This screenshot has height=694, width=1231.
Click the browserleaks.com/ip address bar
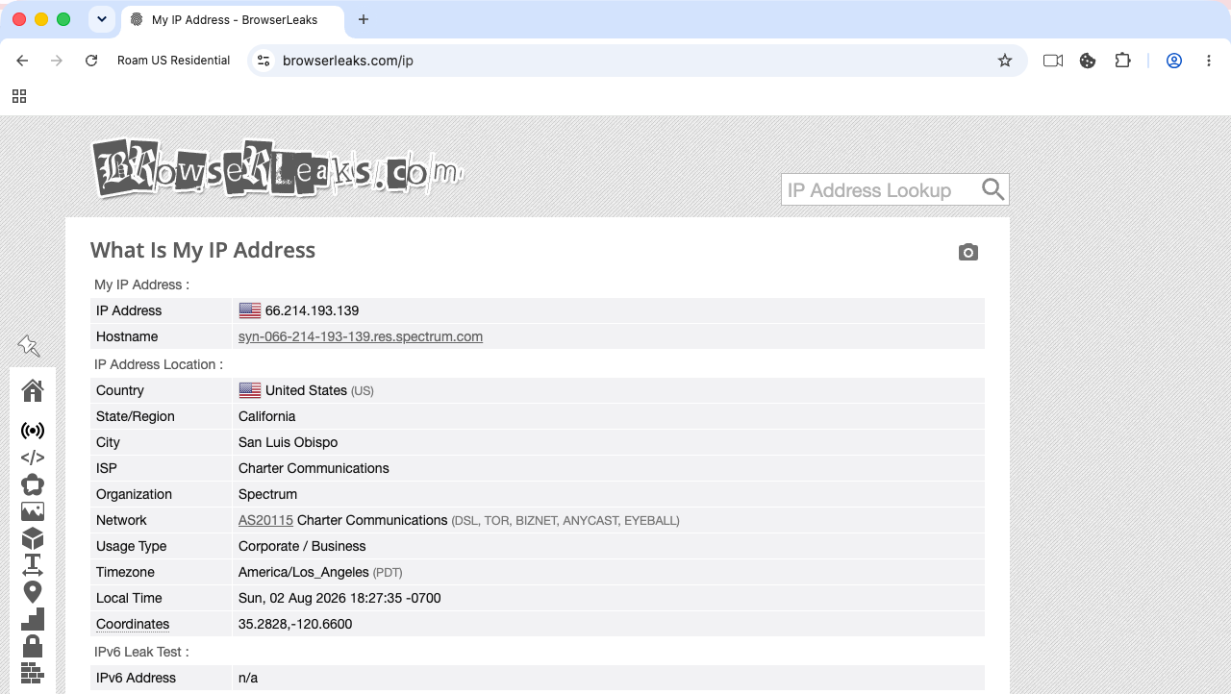pyautogui.click(x=635, y=61)
